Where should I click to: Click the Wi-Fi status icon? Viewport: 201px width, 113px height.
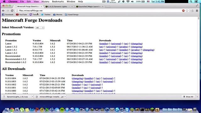(128, 1)
